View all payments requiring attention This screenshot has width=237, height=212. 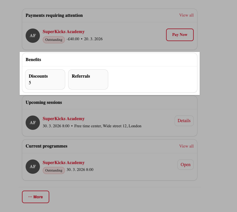[186, 15]
